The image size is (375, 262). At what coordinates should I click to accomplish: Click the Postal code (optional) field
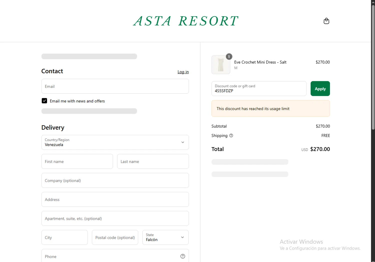pos(115,237)
